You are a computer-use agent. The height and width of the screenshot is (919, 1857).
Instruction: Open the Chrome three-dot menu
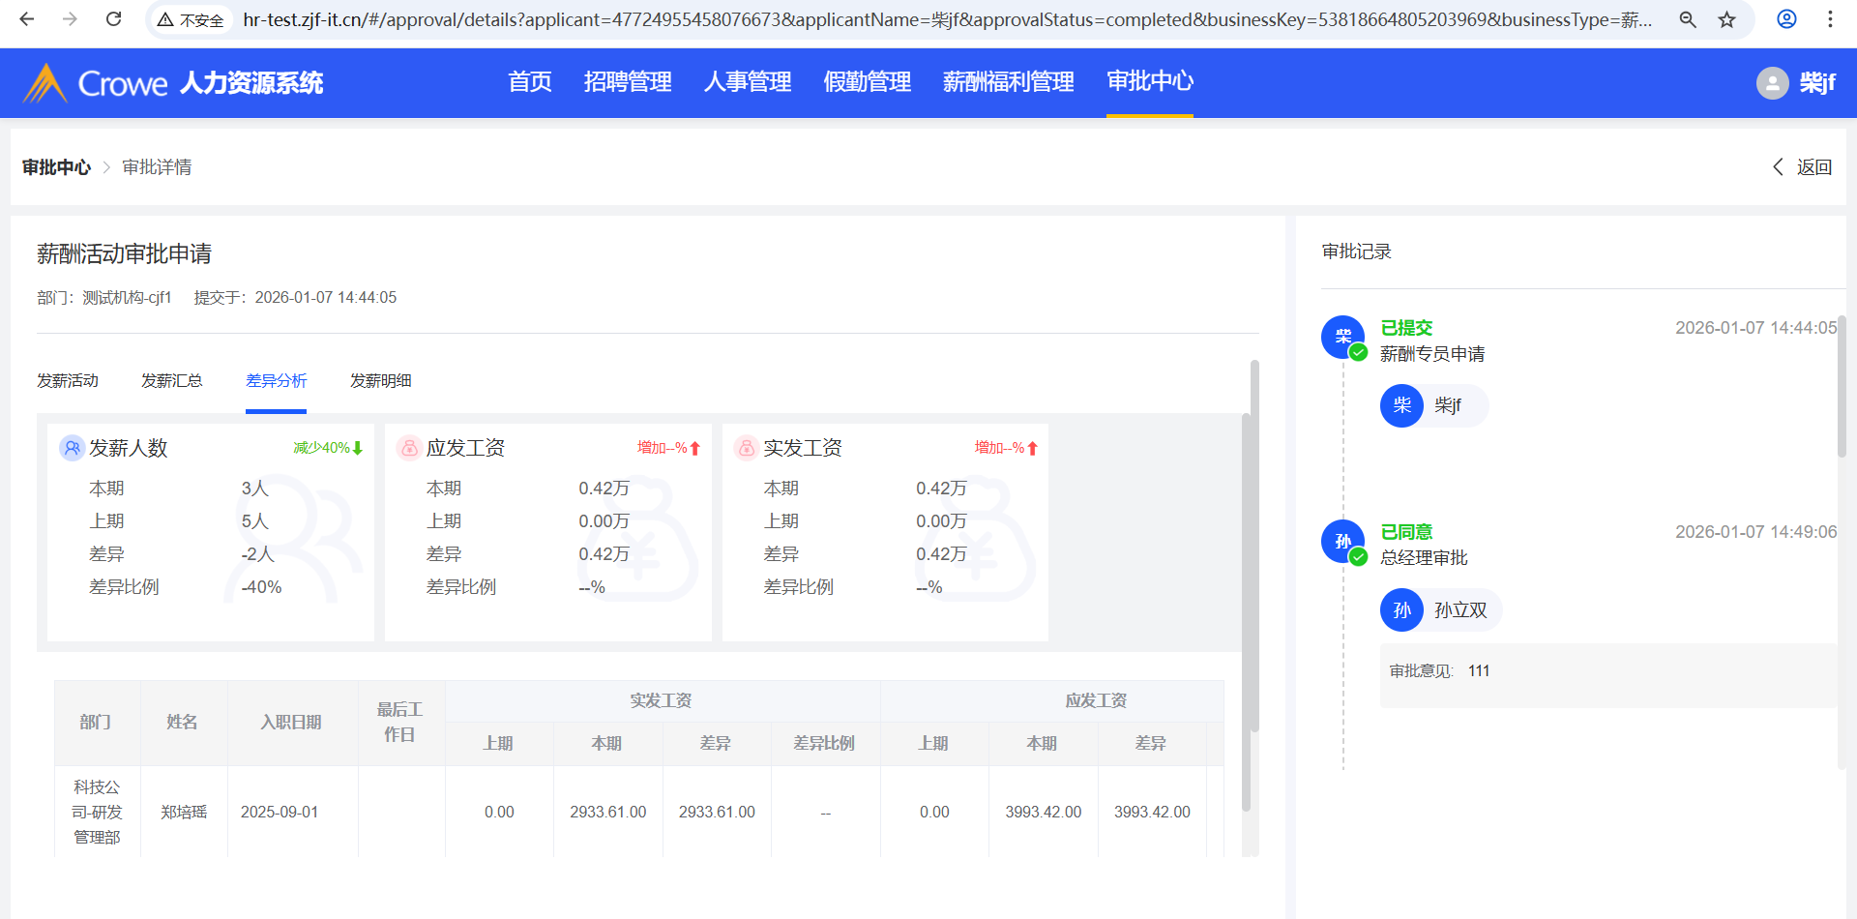click(1830, 19)
